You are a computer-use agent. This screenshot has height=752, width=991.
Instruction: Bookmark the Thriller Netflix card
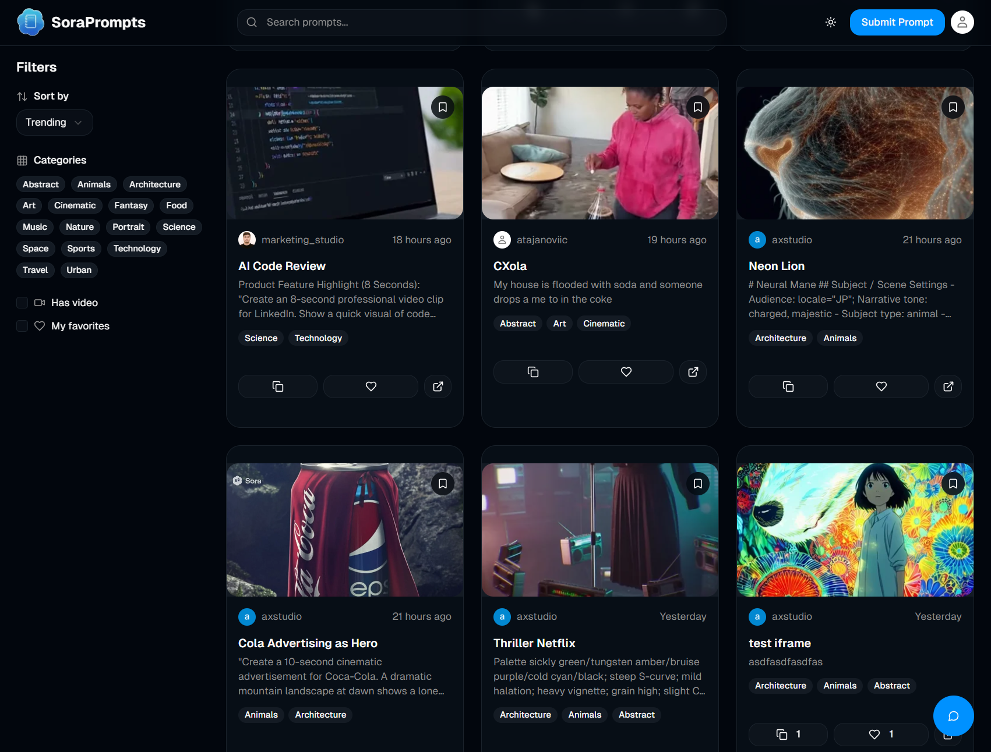point(698,484)
